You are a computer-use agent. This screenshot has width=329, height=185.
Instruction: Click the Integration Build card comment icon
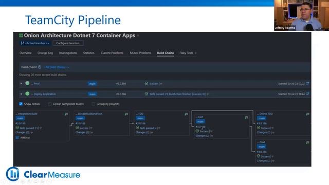click(66, 114)
